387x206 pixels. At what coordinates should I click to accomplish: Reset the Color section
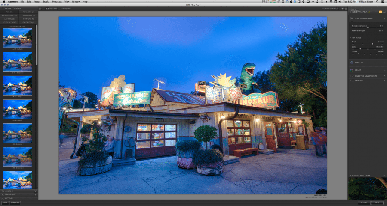[x=384, y=70]
